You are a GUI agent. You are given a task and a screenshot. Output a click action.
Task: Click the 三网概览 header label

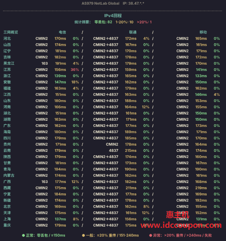coord(11,32)
